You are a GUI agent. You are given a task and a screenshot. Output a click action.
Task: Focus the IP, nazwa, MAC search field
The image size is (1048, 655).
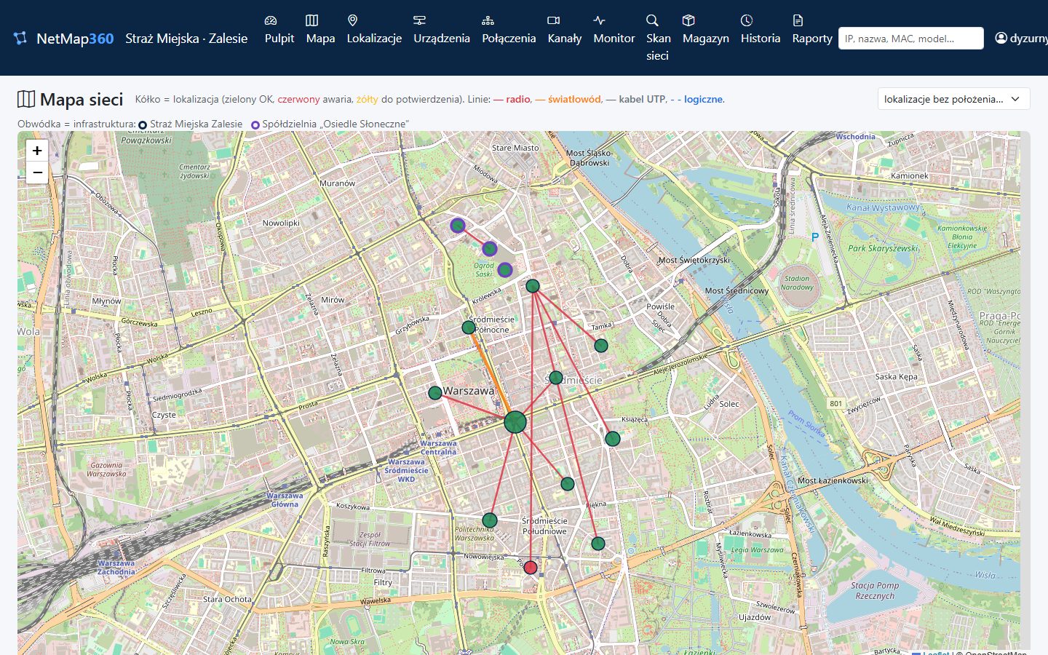911,38
